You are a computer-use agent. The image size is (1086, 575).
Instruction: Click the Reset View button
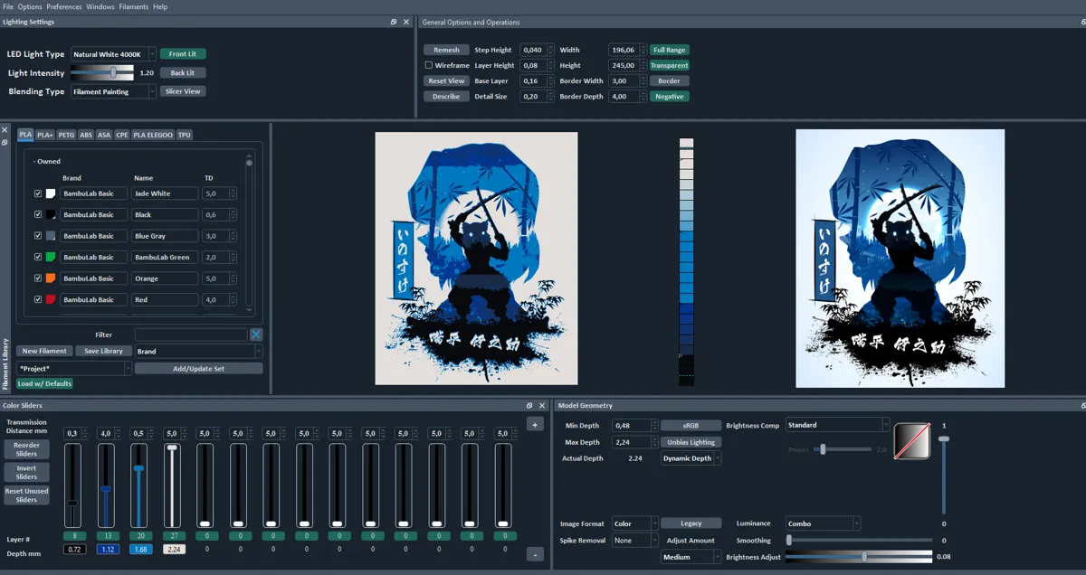pos(446,80)
